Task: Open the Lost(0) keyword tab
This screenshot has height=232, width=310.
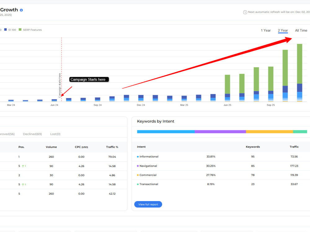Action: pos(55,134)
